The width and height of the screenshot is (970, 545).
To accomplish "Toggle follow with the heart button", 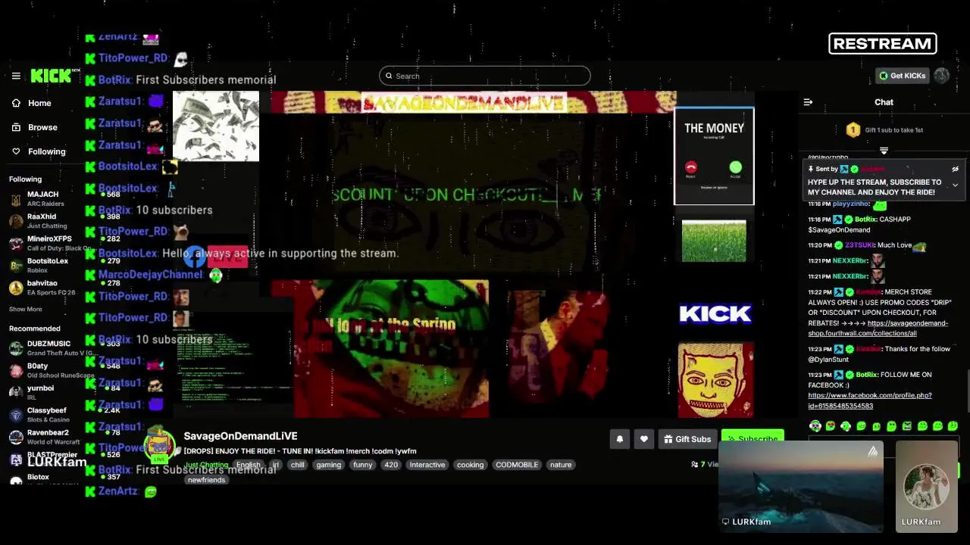I will (644, 439).
